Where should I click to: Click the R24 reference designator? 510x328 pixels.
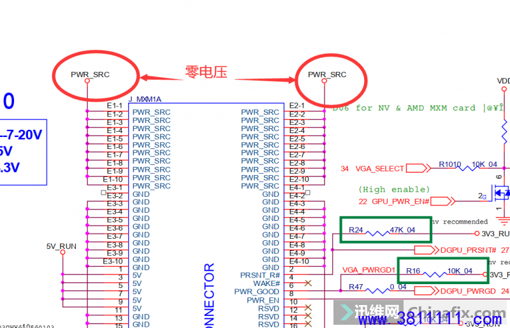click(x=356, y=230)
